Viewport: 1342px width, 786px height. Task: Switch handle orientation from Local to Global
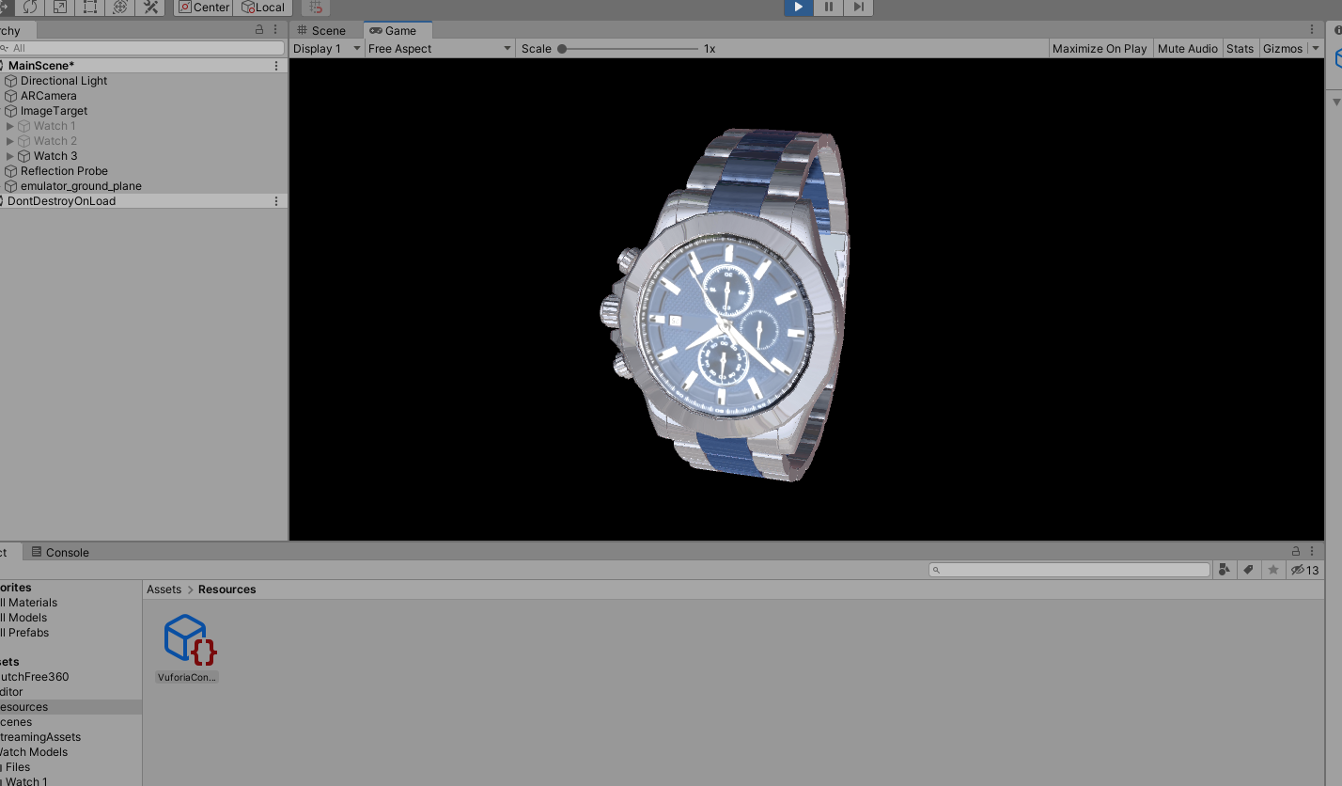263,8
